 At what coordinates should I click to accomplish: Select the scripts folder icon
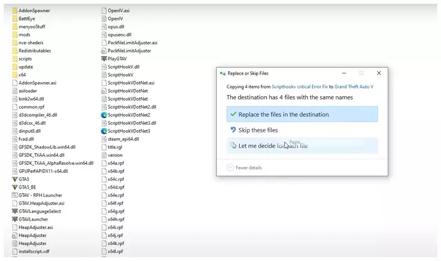(15, 59)
